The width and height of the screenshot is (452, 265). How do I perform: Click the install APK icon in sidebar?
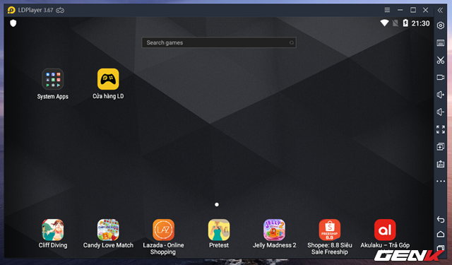(441, 164)
